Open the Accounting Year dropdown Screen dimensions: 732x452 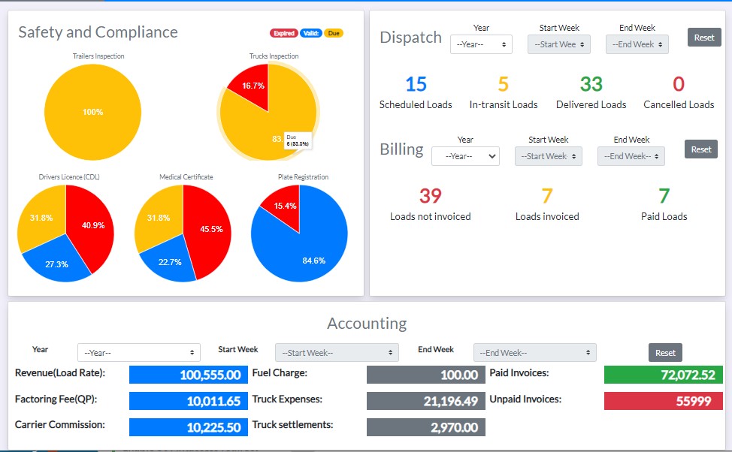tap(139, 353)
